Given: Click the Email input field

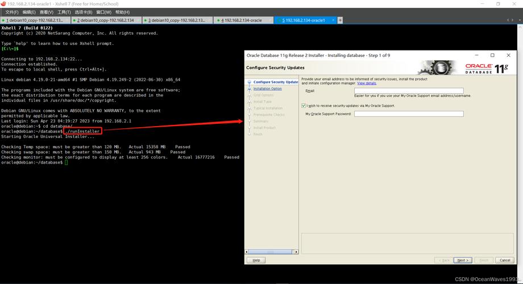Looking at the screenshot, I should (x=408, y=91).
